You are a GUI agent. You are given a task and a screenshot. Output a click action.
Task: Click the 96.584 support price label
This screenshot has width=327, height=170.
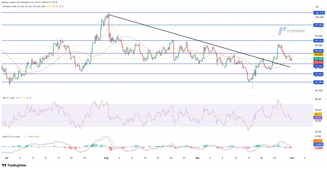click(x=319, y=82)
